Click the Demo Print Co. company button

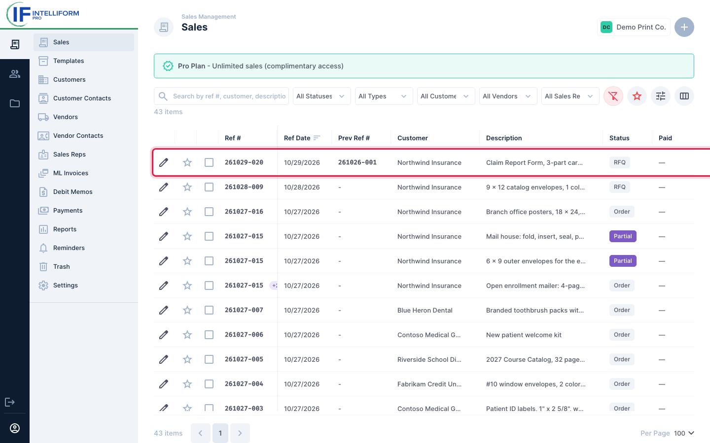click(634, 27)
